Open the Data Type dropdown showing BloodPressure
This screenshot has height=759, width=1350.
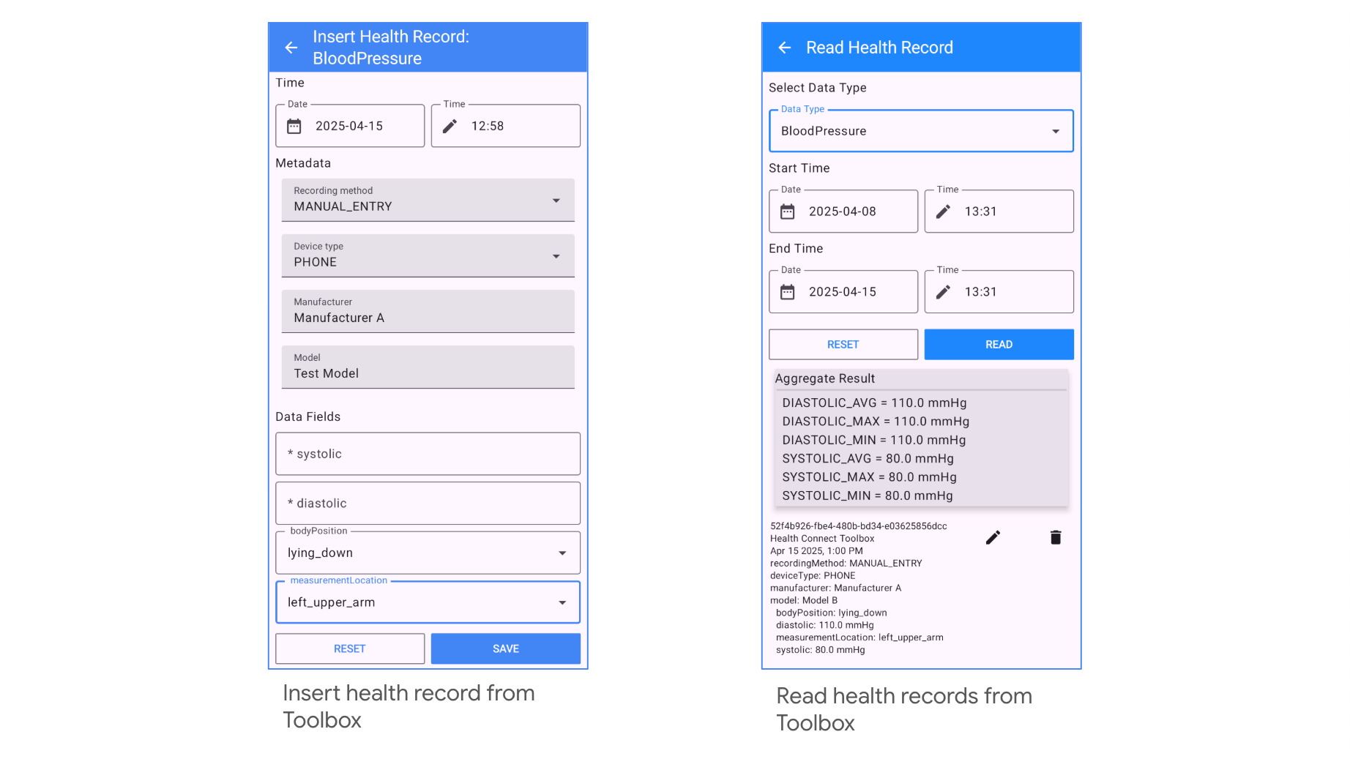pyautogui.click(x=1055, y=131)
